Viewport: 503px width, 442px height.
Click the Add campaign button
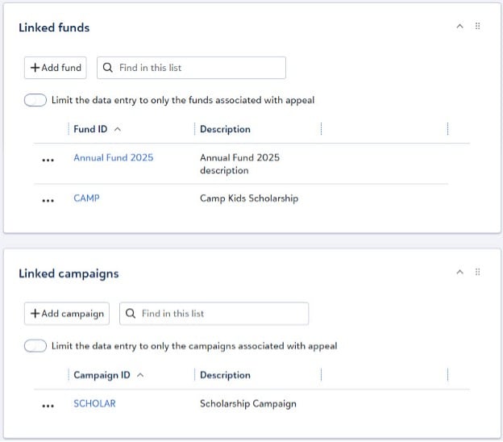(x=67, y=314)
